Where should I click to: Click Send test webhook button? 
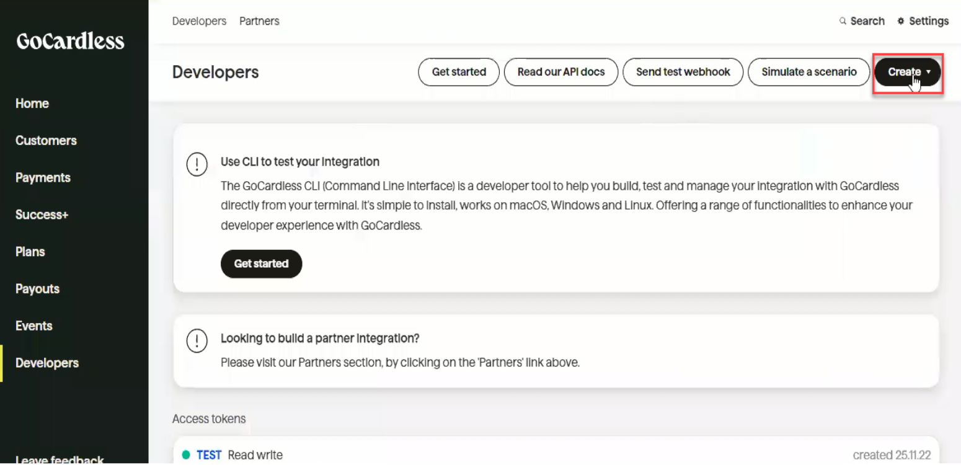(x=683, y=72)
